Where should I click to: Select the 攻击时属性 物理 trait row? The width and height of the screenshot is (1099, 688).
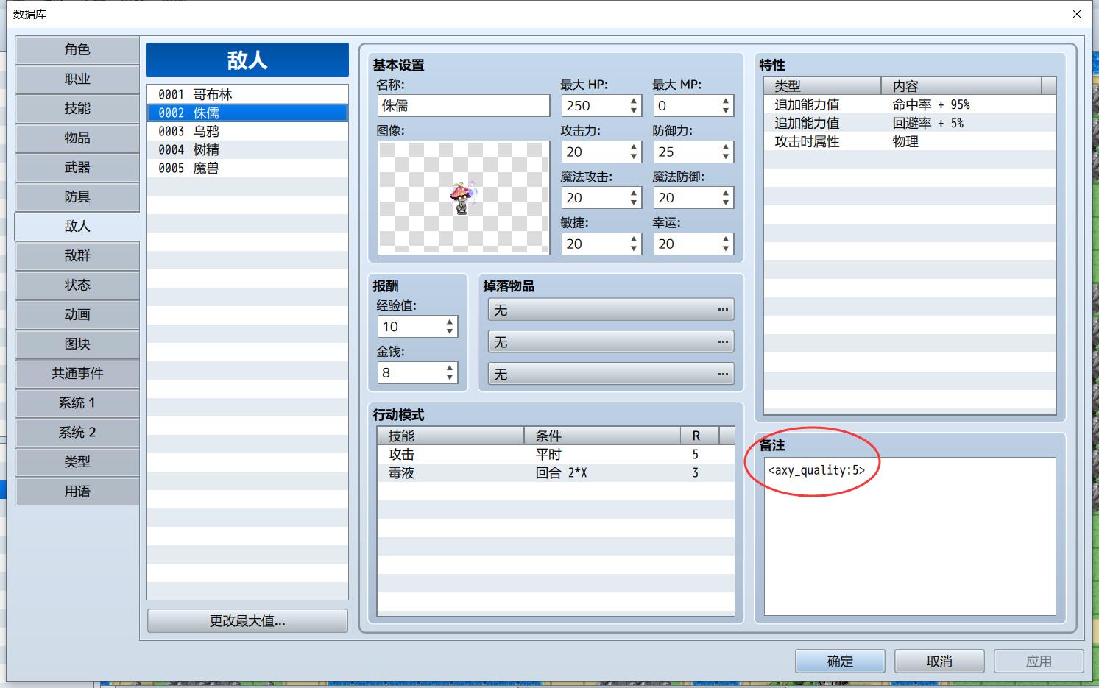coord(910,141)
